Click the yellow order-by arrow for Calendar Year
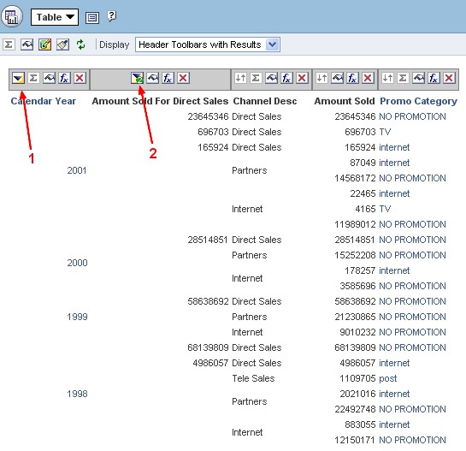 pyautogui.click(x=18, y=78)
